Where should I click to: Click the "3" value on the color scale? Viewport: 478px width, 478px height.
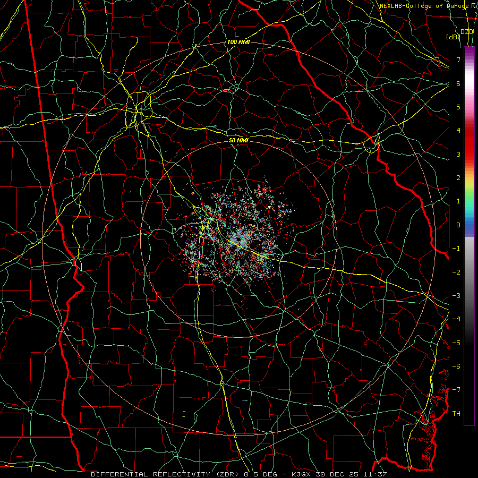458,154
